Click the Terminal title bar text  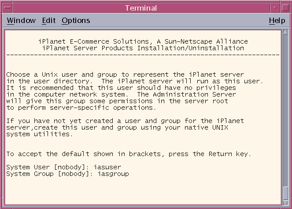click(141, 8)
